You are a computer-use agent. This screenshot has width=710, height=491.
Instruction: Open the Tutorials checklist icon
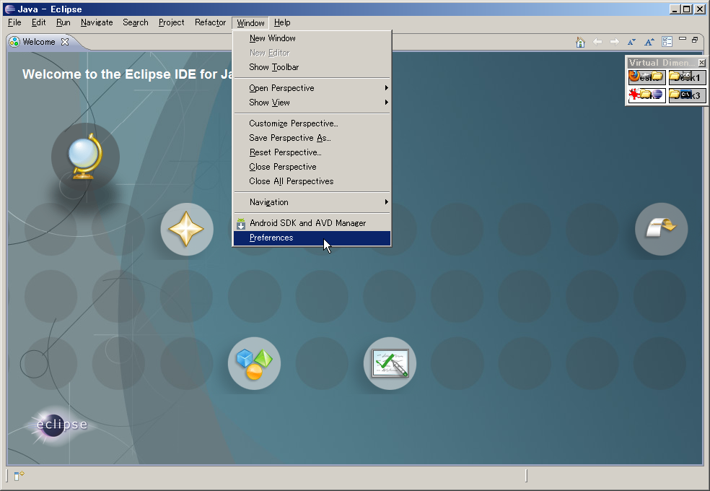[x=390, y=363]
